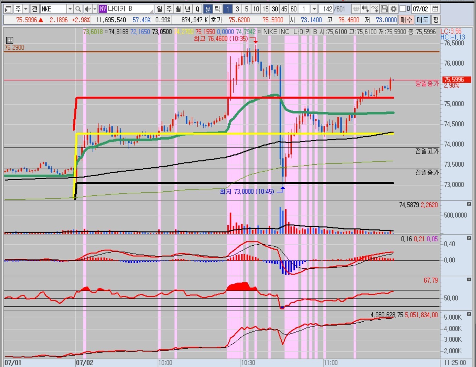Click the 전 button beside the symbol field

pos(35,9)
